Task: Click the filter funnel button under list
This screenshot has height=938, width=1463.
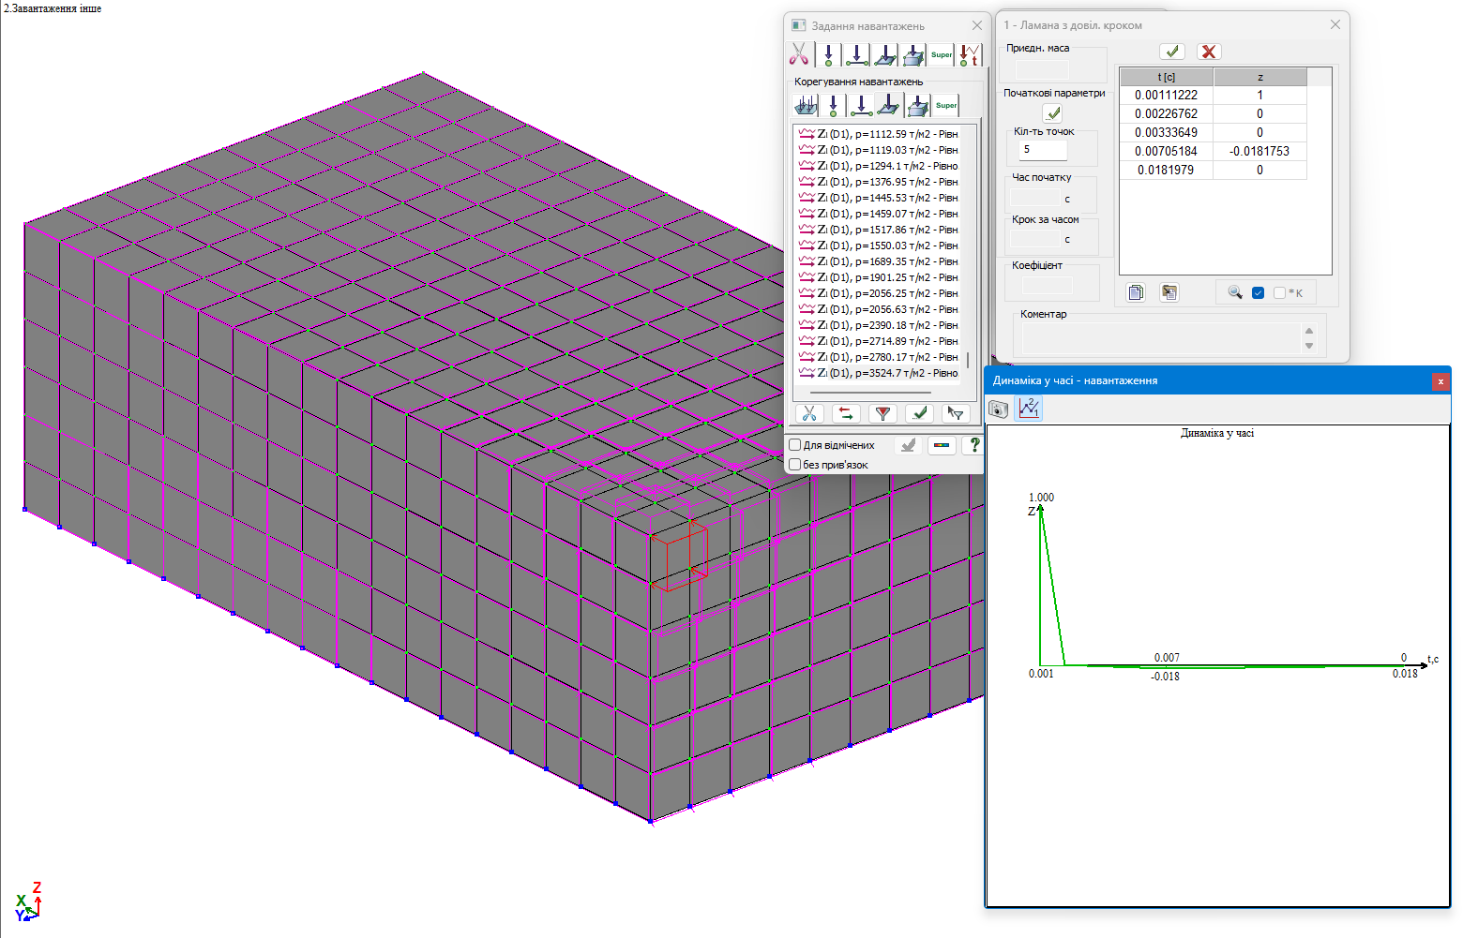Action: pos(882,413)
